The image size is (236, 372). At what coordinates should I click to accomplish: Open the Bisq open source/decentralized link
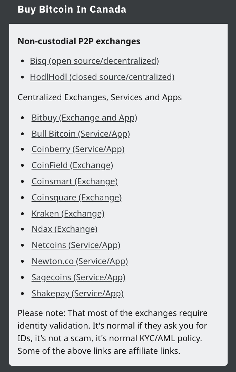coord(95,61)
